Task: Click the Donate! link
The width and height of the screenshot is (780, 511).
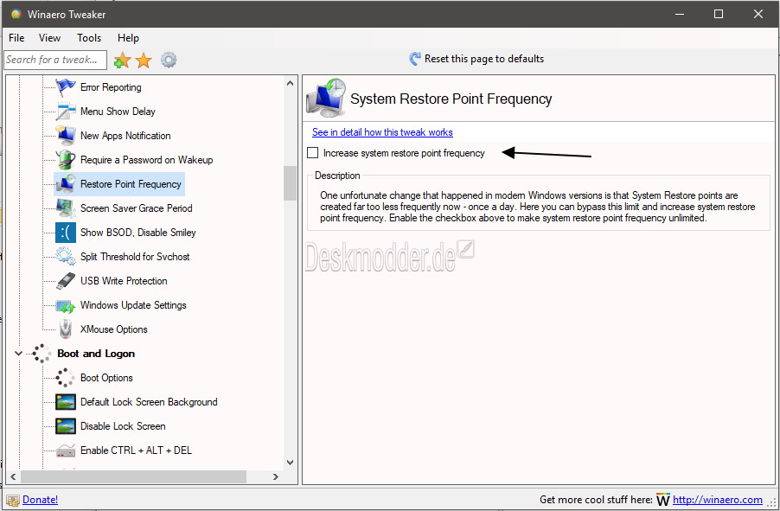Action: click(x=41, y=500)
